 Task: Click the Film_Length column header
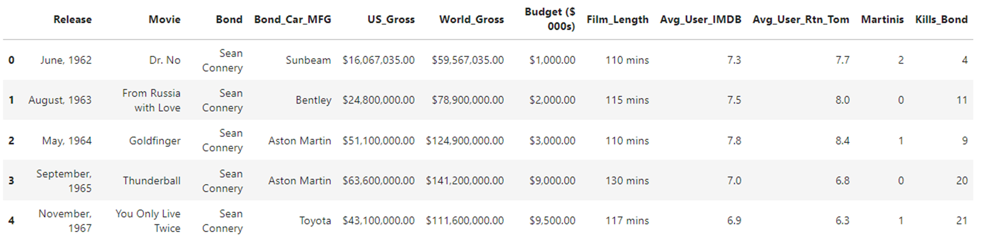(617, 19)
